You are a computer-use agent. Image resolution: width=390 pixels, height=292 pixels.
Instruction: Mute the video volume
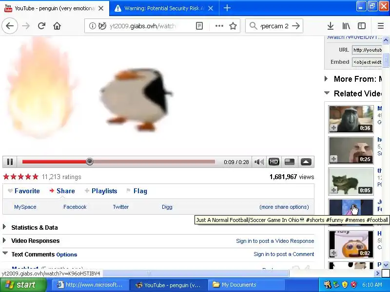pos(259,162)
